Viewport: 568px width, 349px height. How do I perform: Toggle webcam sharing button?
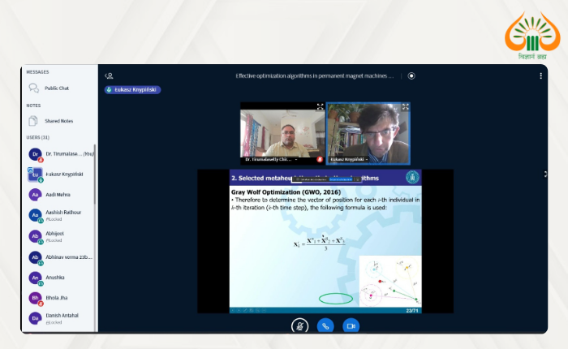pyautogui.click(x=351, y=325)
